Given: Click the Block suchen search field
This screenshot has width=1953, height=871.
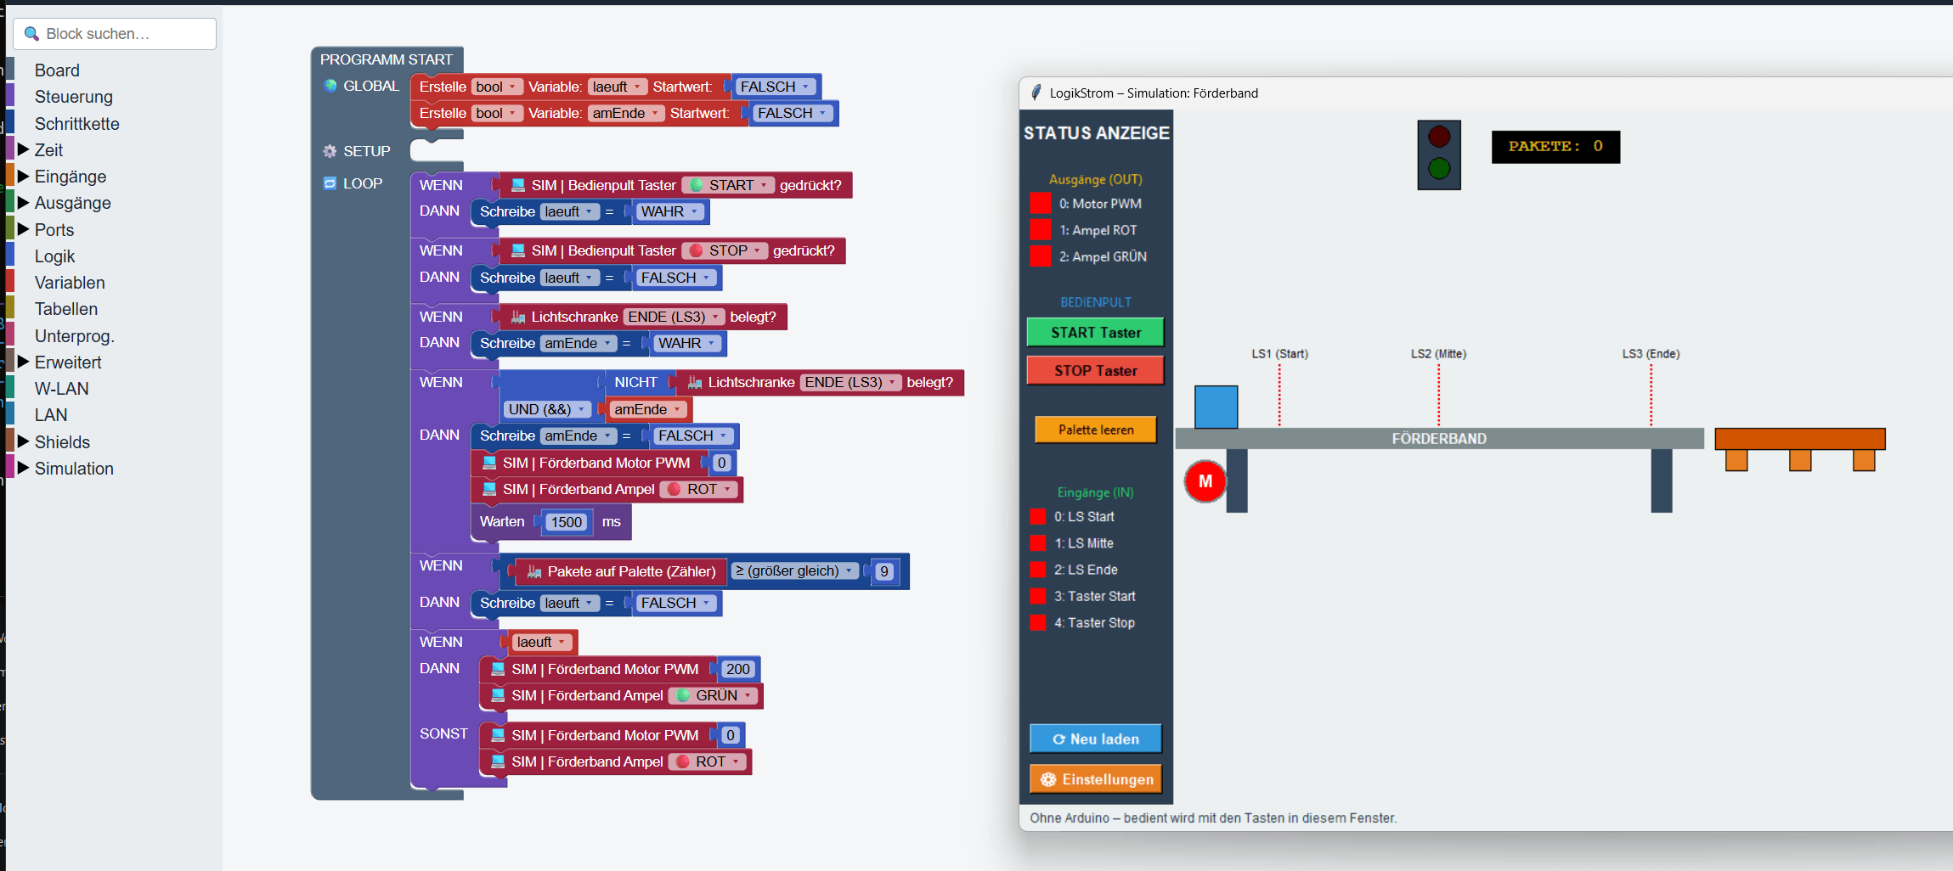Looking at the screenshot, I should pos(115,34).
